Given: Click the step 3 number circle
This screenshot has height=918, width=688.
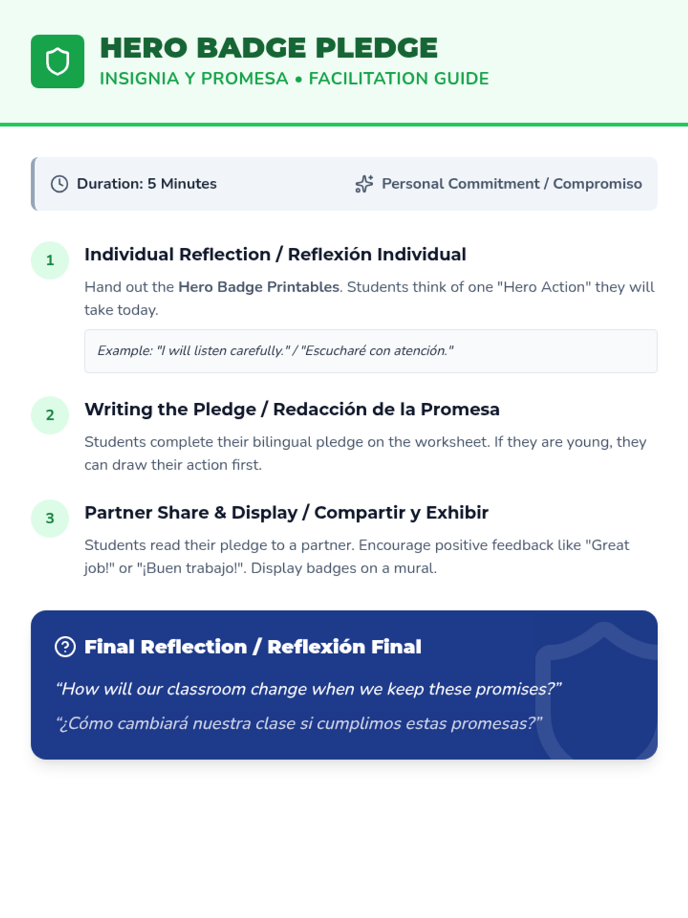Looking at the screenshot, I should (x=50, y=519).
